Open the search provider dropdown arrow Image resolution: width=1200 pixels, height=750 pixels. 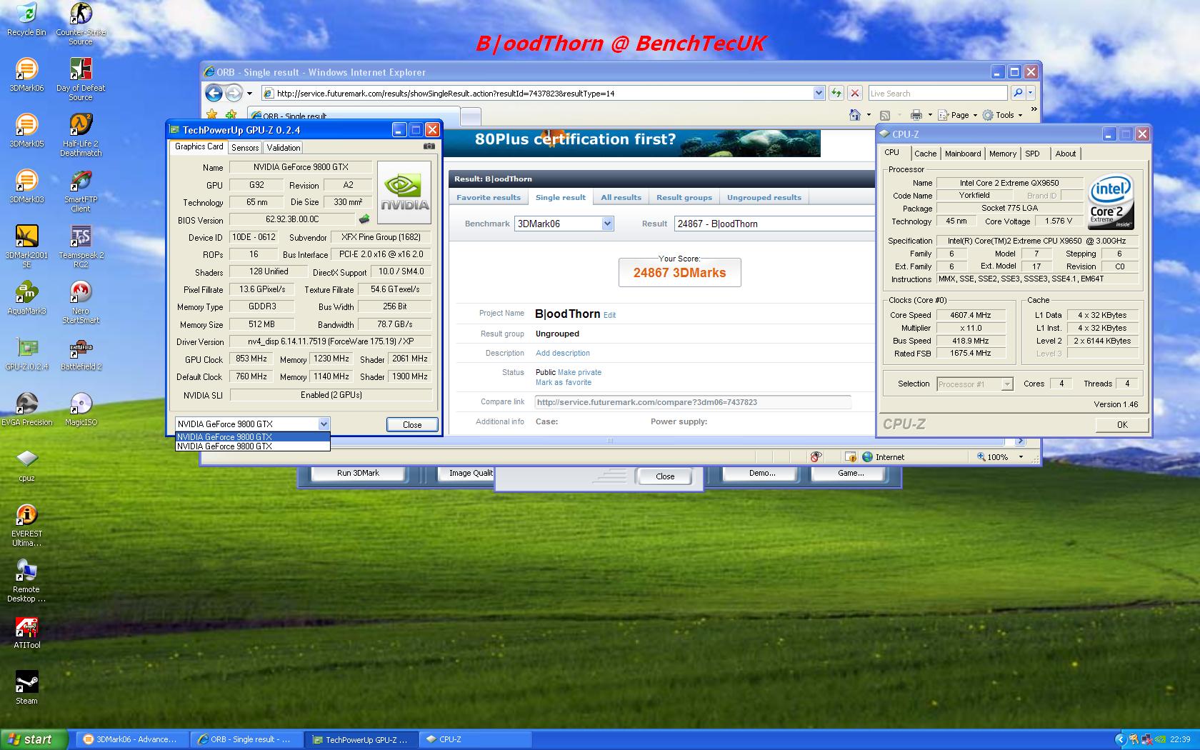coord(1030,93)
